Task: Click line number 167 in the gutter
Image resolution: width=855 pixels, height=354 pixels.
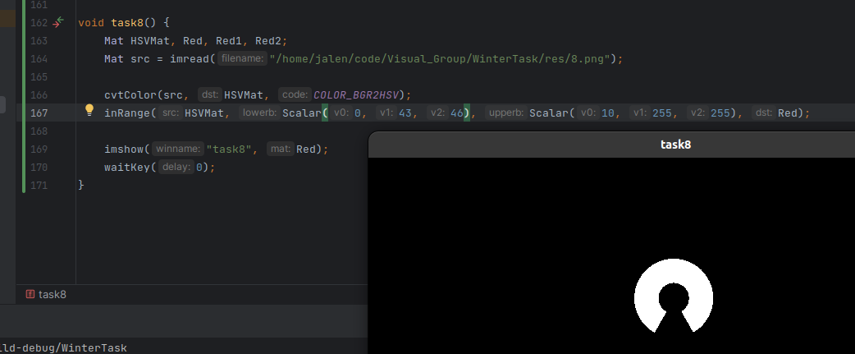Action: (x=39, y=113)
